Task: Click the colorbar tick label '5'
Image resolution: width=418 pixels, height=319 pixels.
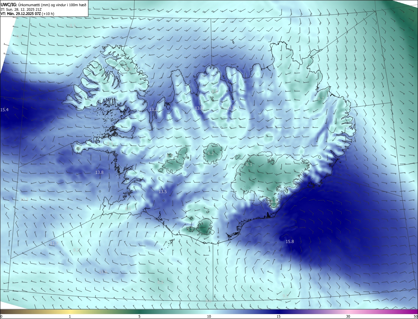Action: (139, 316)
